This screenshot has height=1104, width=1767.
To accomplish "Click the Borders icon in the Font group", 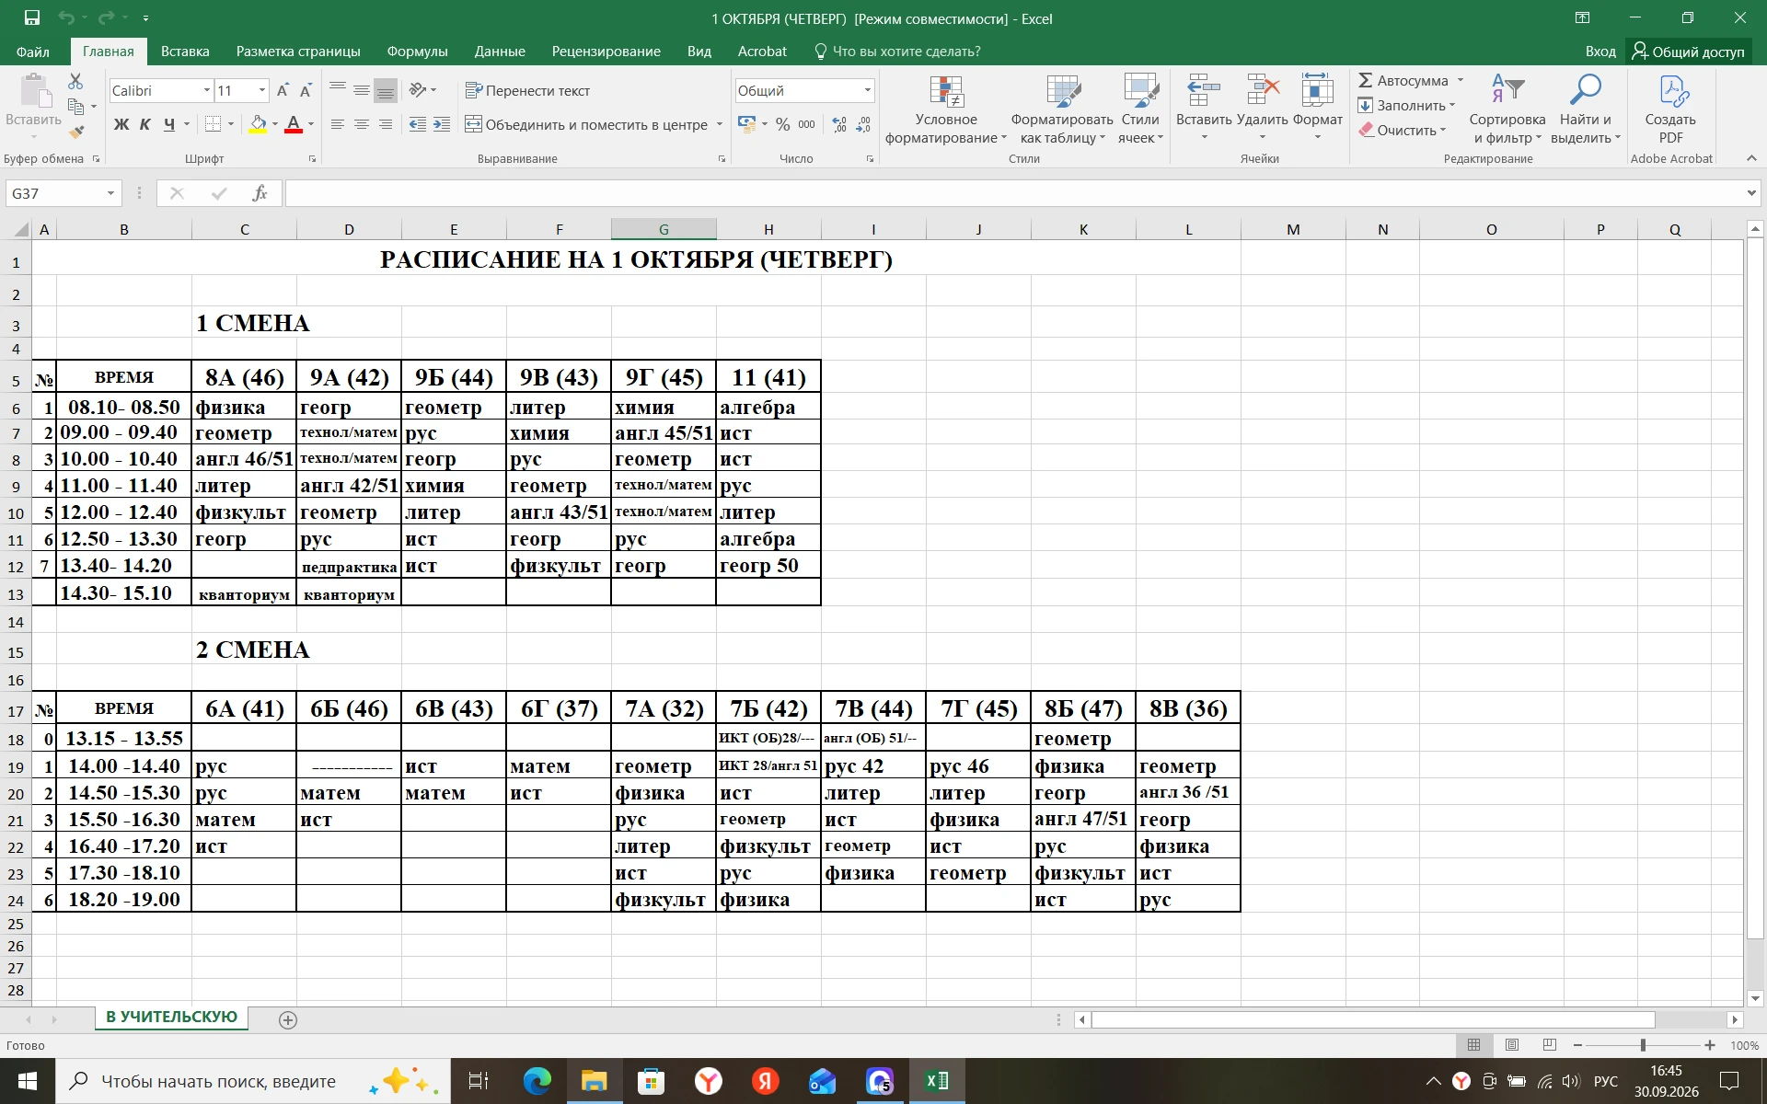I will point(213,124).
